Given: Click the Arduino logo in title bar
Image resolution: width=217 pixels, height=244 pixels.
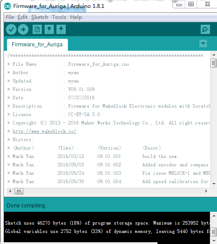Looking at the screenshot, I should click(7, 6).
